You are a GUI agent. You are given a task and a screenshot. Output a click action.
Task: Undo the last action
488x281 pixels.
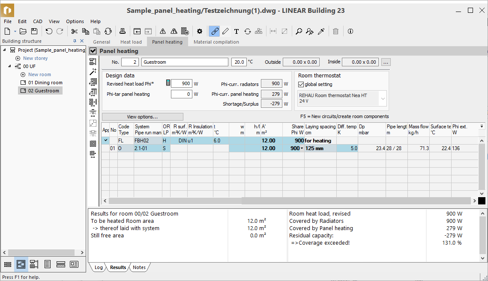click(49, 31)
